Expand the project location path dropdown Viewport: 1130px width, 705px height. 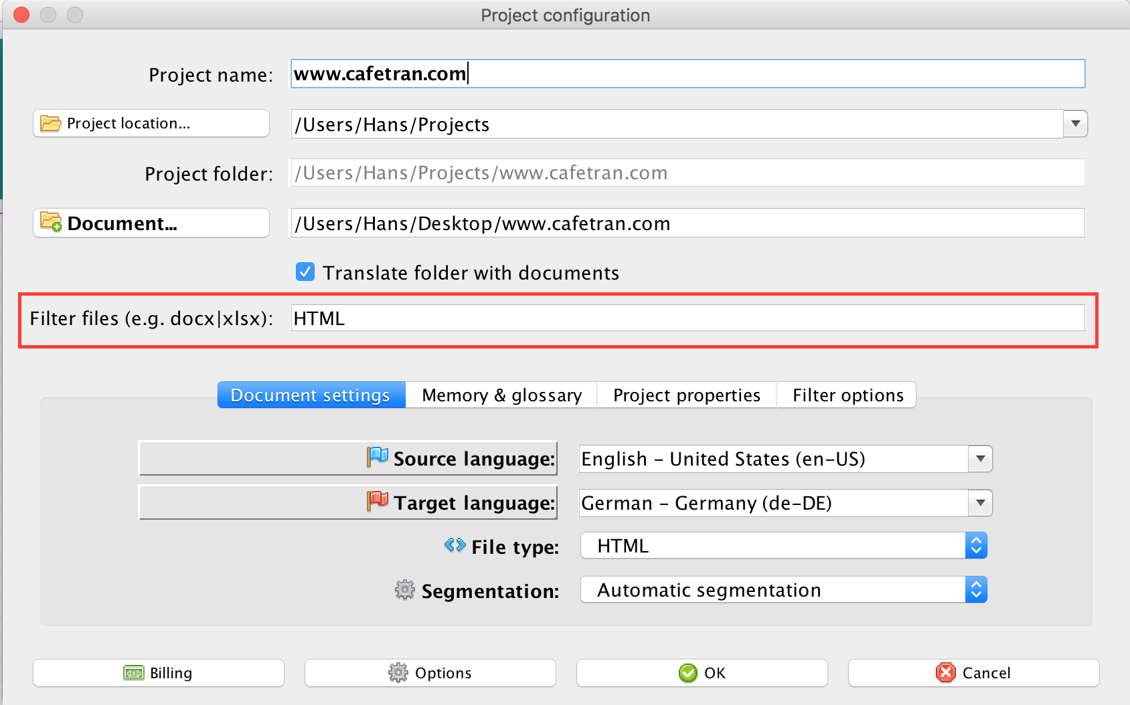pos(1075,124)
